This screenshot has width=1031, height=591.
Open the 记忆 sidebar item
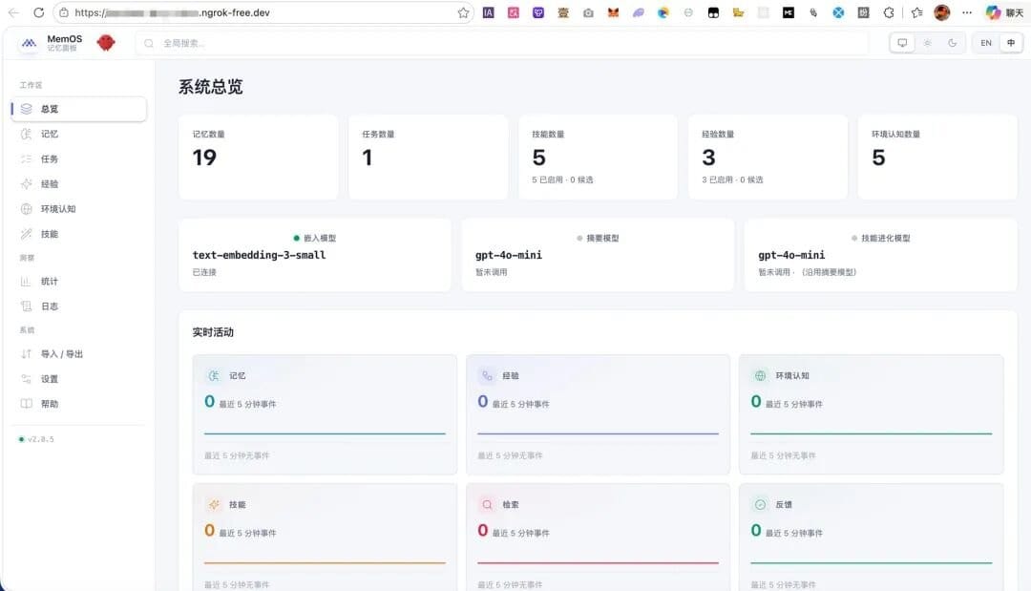pos(78,134)
